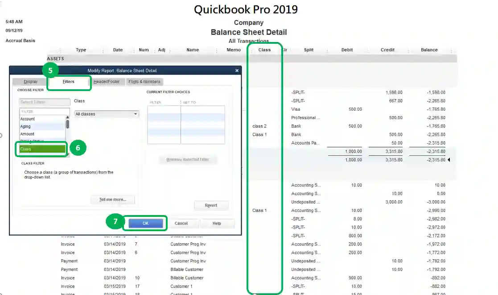Viewport: 498px width, 295px height.
Task: Click the debit value 900.00
Action: [x=355, y=278]
